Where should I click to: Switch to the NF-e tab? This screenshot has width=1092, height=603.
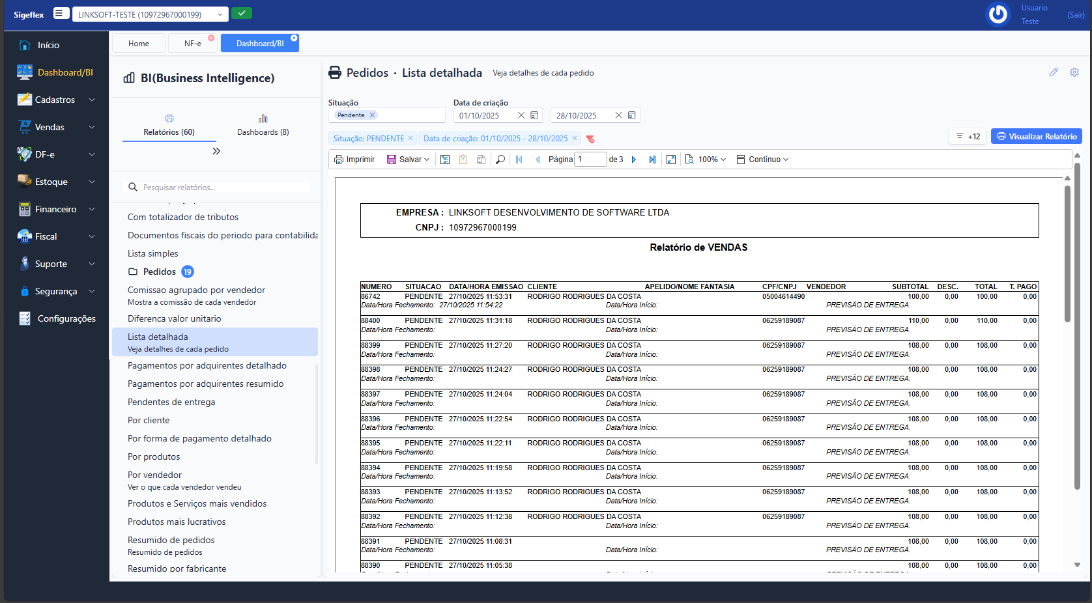[x=192, y=44]
